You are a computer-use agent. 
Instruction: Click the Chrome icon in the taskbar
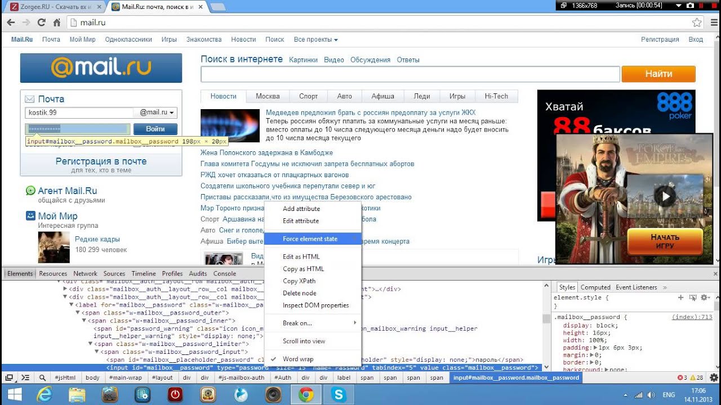coord(306,394)
